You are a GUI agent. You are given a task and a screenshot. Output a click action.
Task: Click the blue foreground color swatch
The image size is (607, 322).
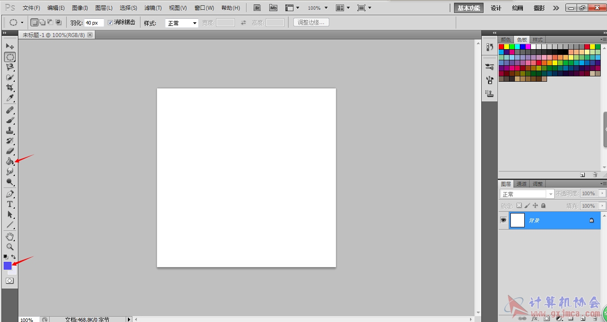tap(8, 266)
